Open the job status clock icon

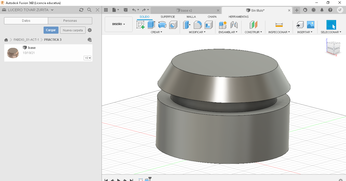pos(314,10)
